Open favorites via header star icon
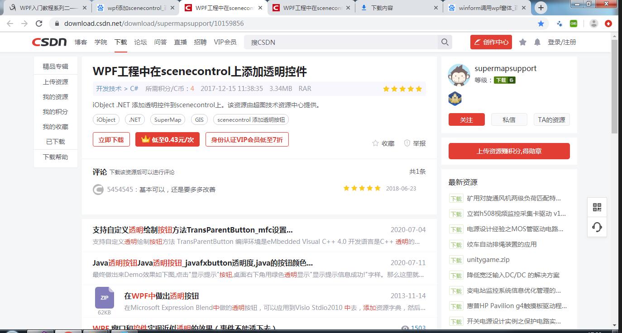 click(522, 42)
